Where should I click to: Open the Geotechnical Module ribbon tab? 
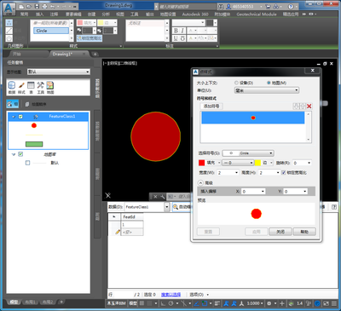(x=257, y=14)
